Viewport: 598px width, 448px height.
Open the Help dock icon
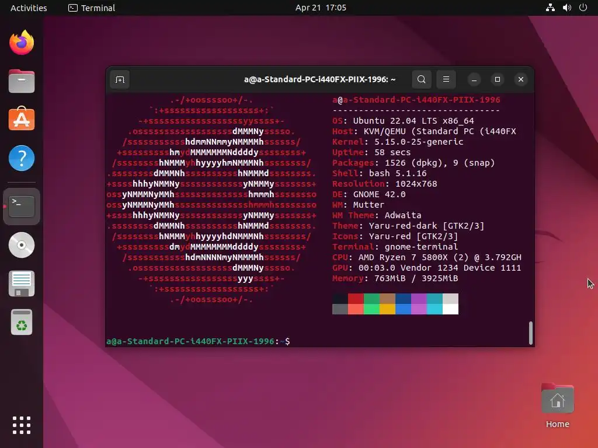click(22, 158)
